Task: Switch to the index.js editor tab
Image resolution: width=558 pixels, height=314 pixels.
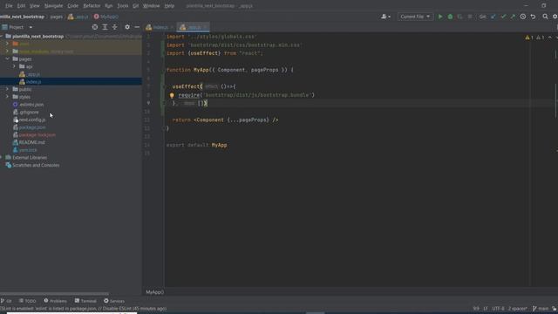Action: 160,27
